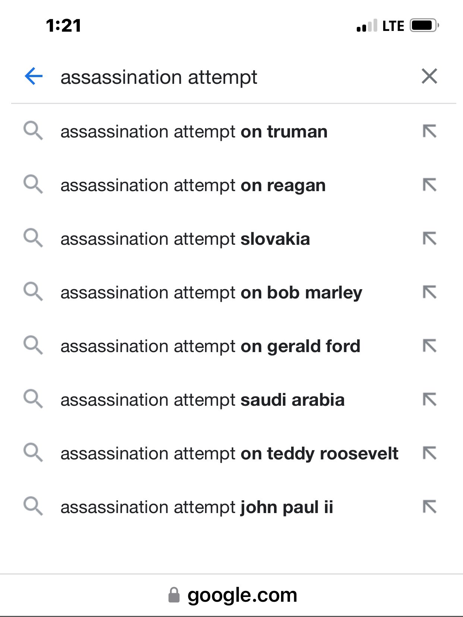Tap suggestion 'assassination attempt saudi arabia'
Screen dimensions: 463x617
pyautogui.click(x=202, y=400)
